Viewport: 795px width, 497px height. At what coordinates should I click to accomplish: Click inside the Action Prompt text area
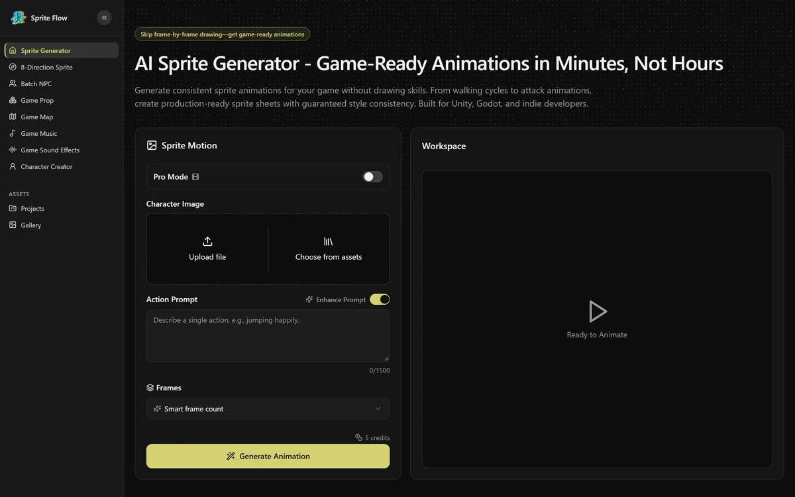point(268,335)
